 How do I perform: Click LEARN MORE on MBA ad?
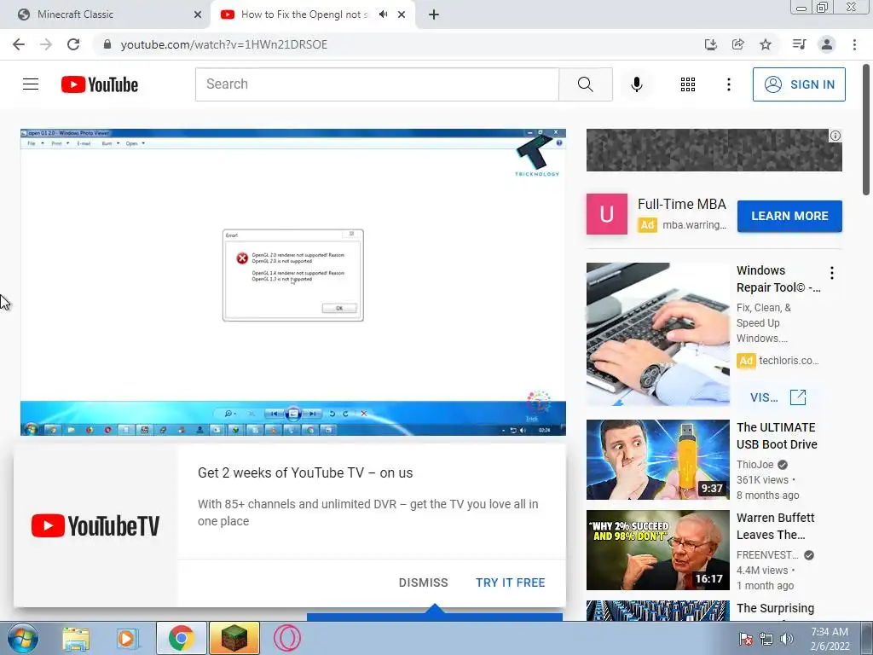789,216
